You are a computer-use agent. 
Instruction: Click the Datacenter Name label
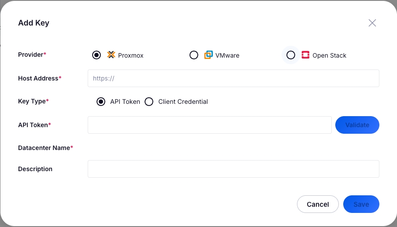point(44,148)
